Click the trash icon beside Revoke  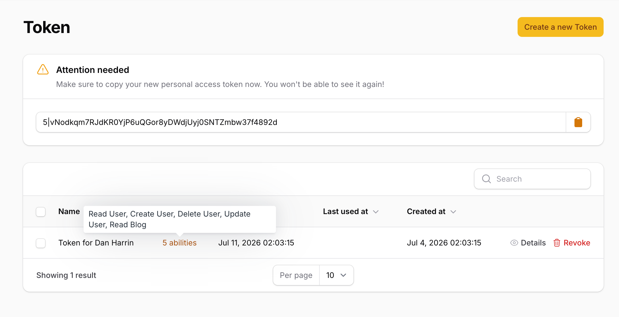coord(557,243)
